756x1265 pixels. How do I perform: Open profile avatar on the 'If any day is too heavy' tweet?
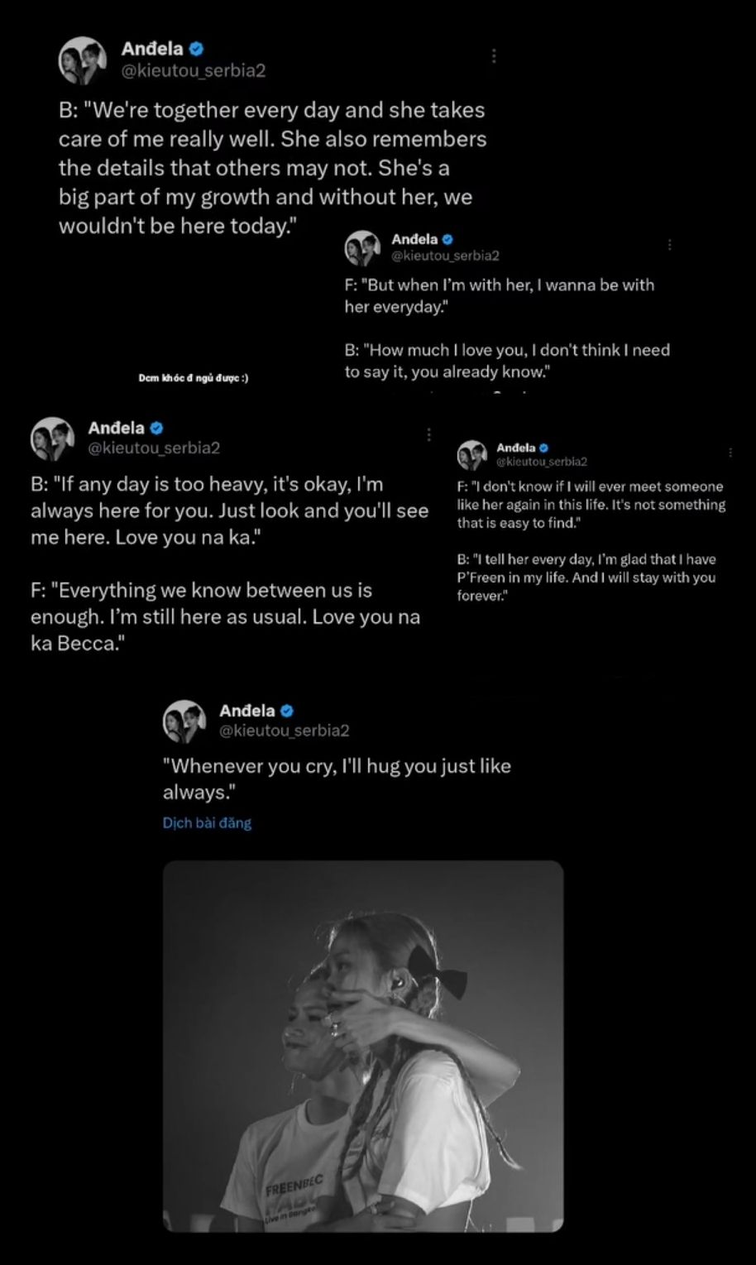tap(52, 438)
